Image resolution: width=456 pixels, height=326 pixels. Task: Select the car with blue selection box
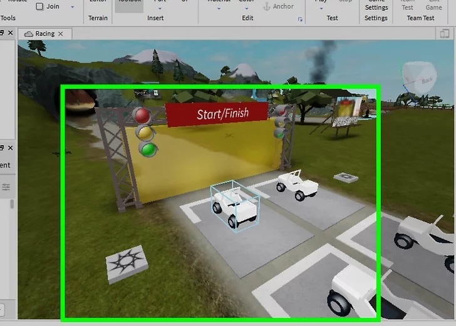[x=235, y=208]
